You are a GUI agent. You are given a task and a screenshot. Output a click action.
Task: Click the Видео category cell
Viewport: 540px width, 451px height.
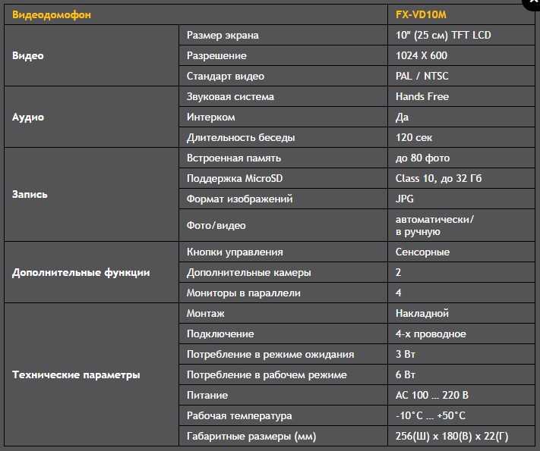[91, 55]
